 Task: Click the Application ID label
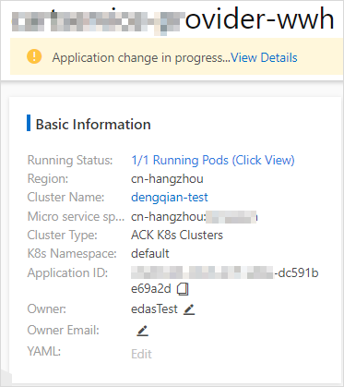67,273
